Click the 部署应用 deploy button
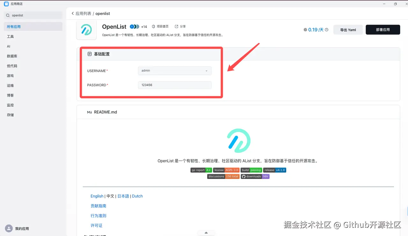The width and height of the screenshot is (408, 236). pos(383,30)
